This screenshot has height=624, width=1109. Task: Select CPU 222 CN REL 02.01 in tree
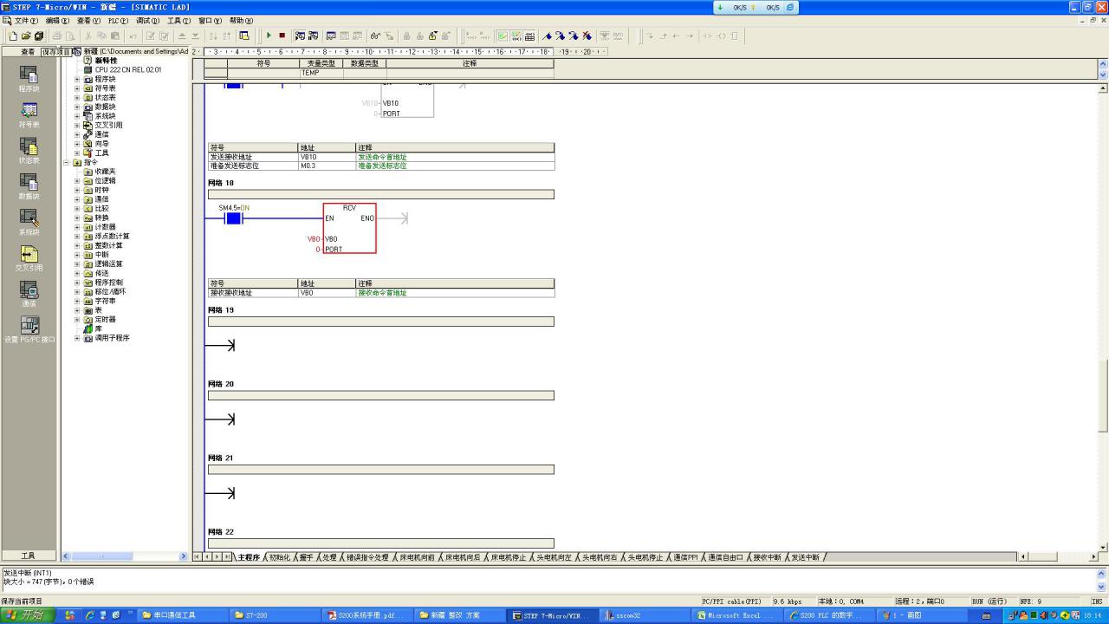coord(127,69)
